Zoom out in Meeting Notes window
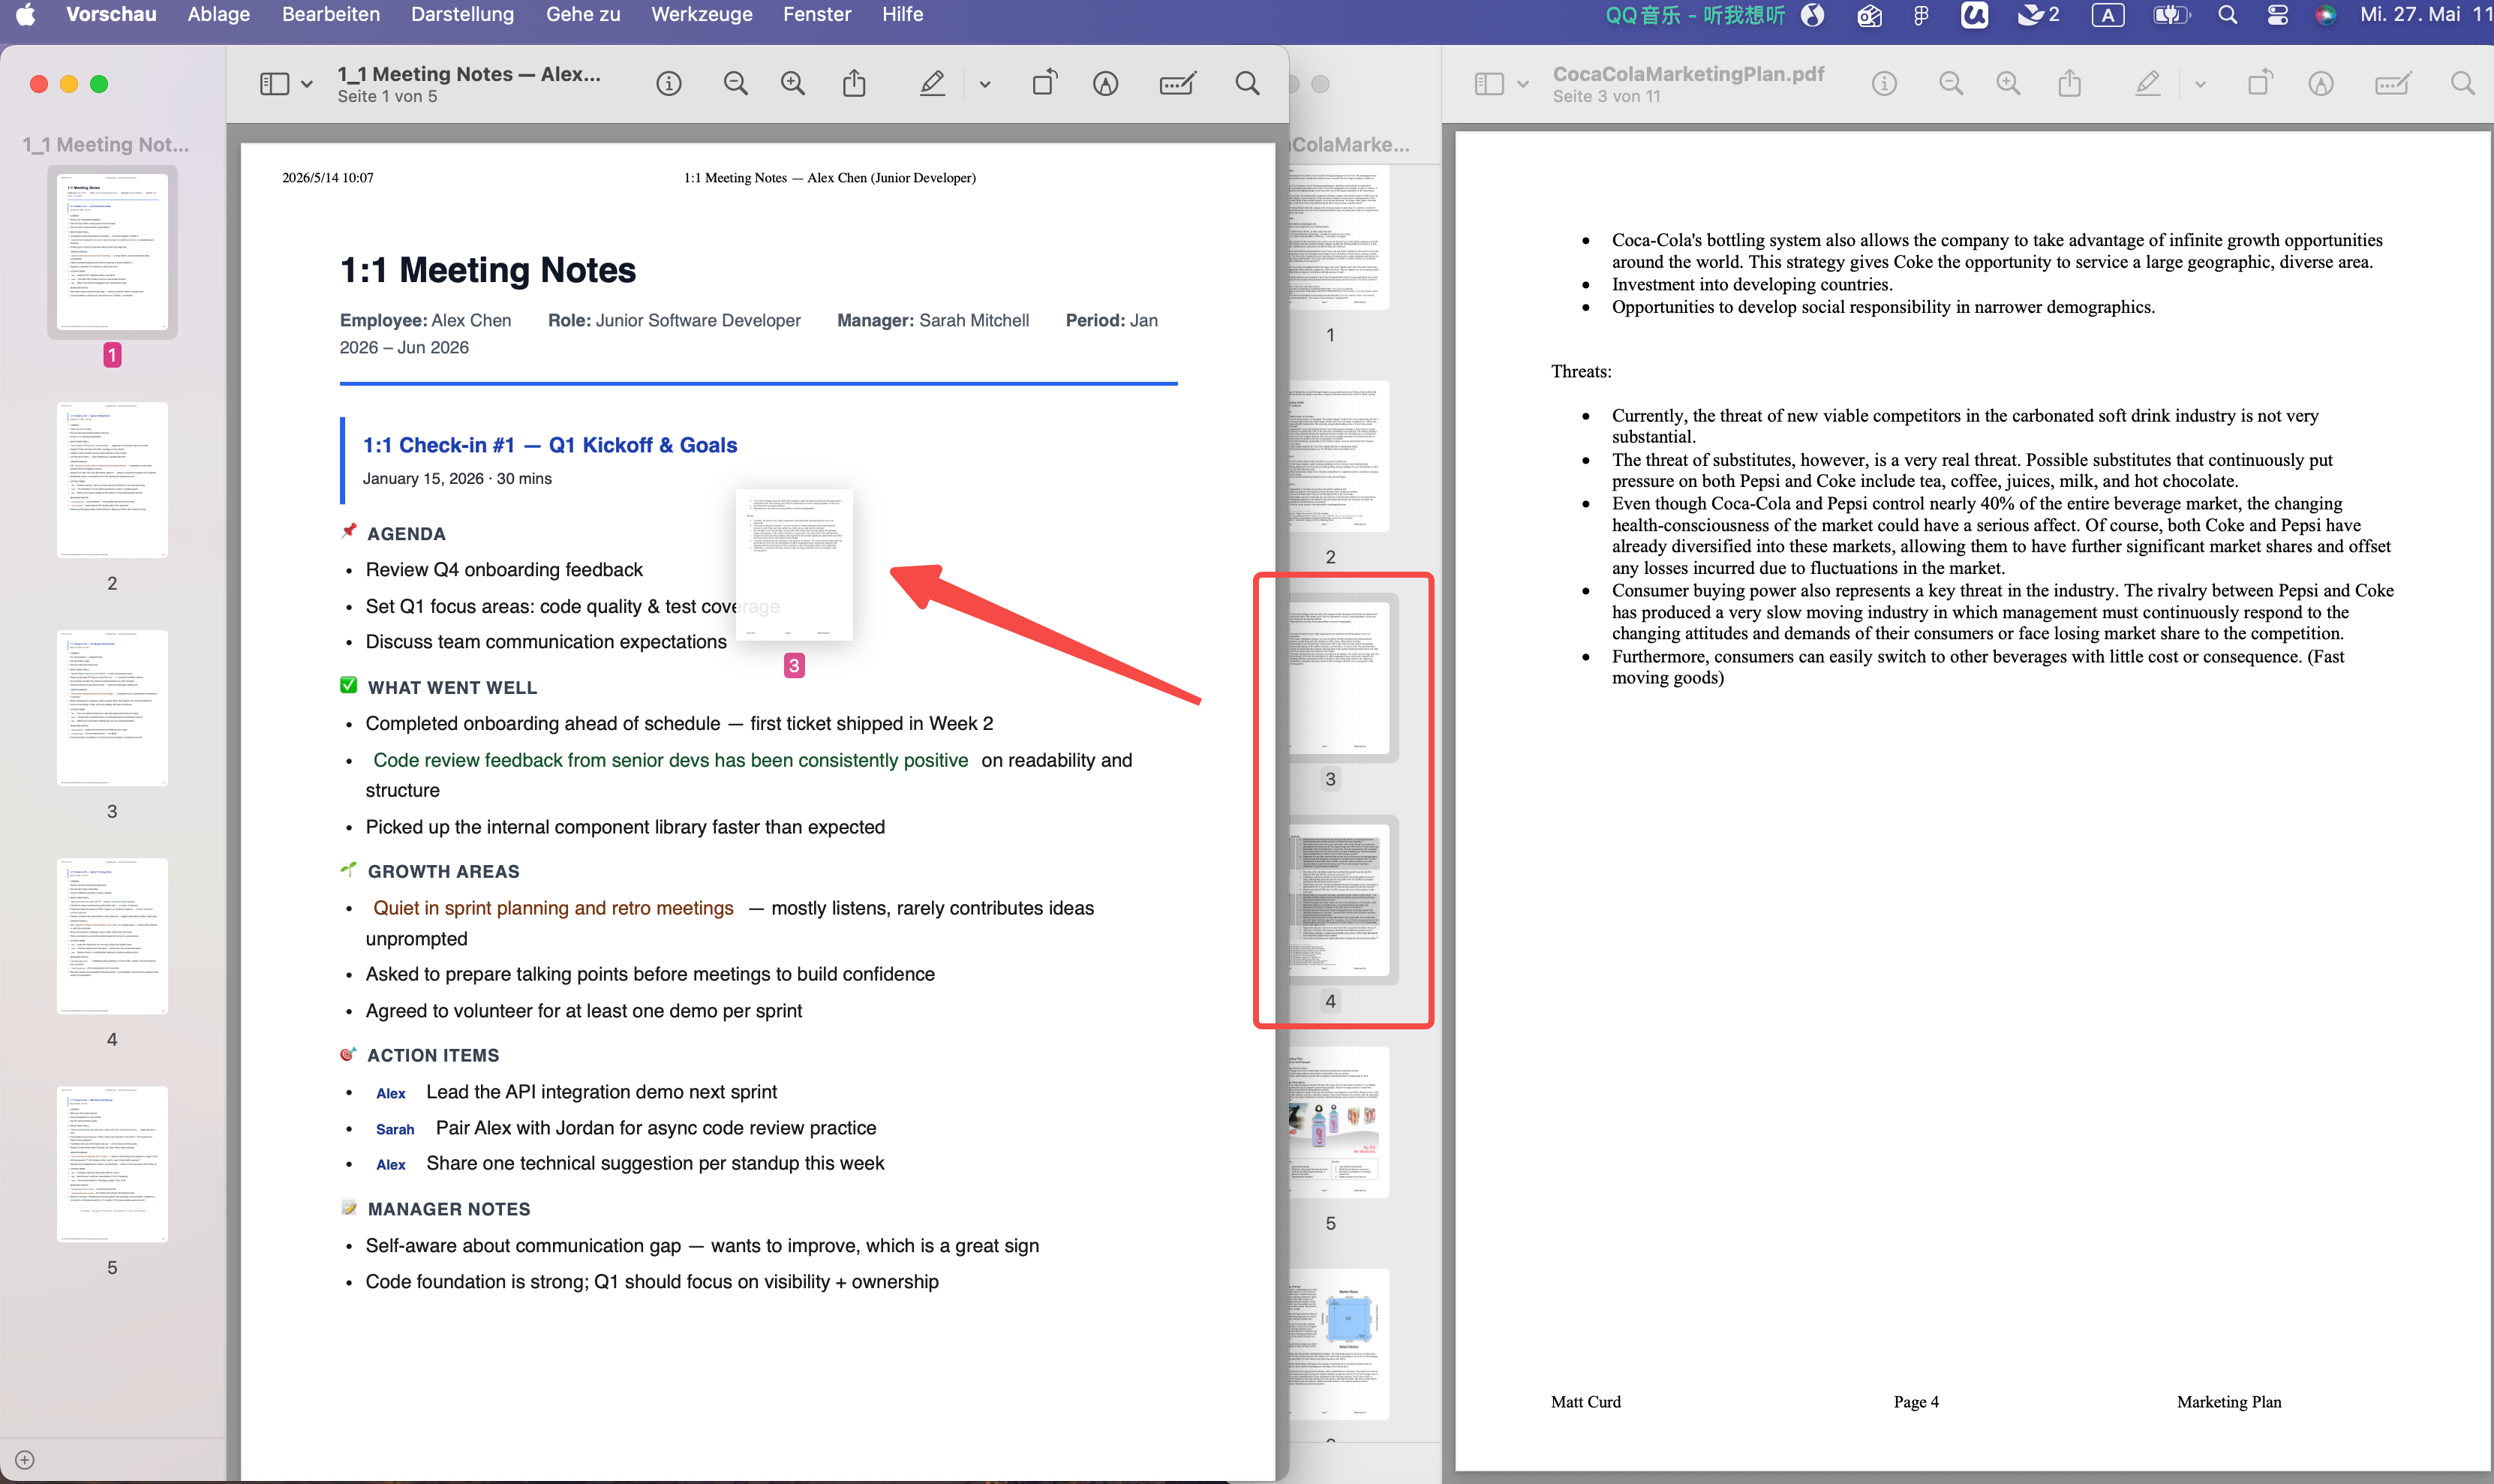The image size is (2494, 1484). tap(735, 84)
